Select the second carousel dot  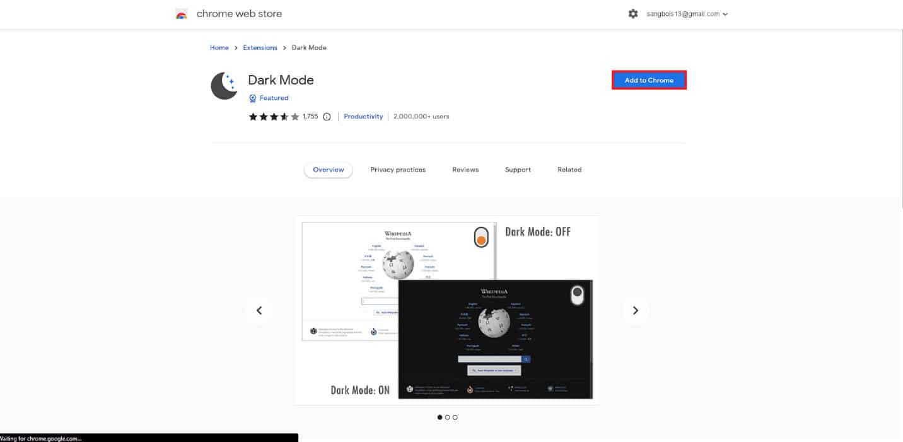(448, 417)
